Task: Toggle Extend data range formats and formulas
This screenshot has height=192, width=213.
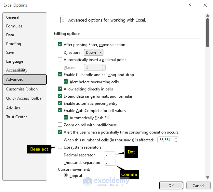Action: coord(60,96)
